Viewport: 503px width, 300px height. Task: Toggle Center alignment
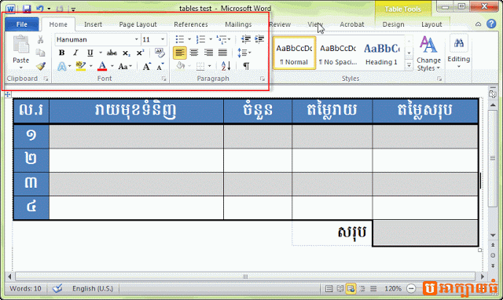pos(194,53)
